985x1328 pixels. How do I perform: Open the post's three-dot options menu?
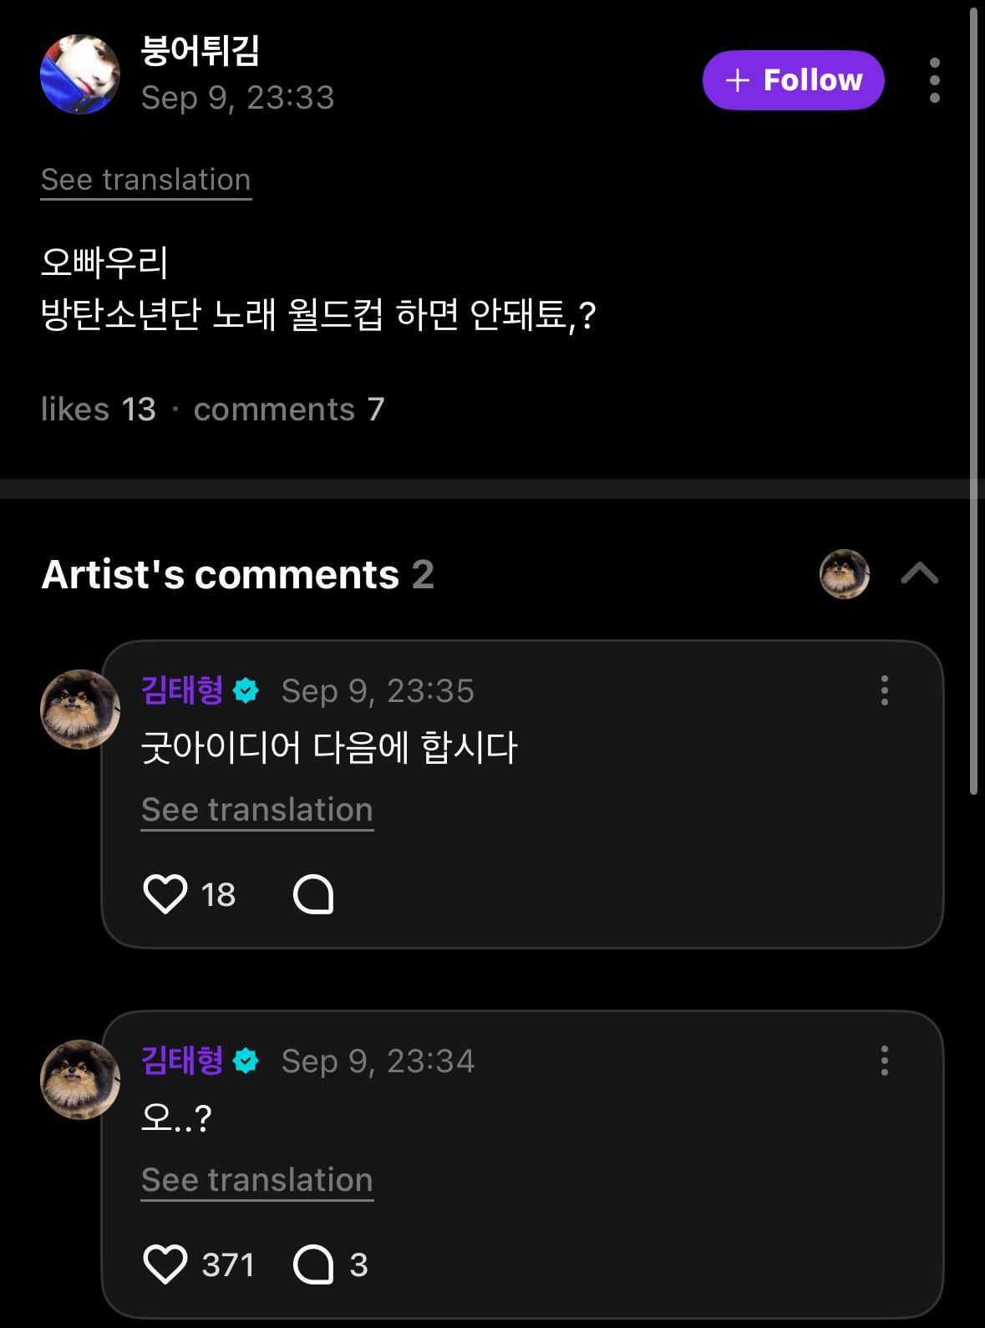point(934,80)
